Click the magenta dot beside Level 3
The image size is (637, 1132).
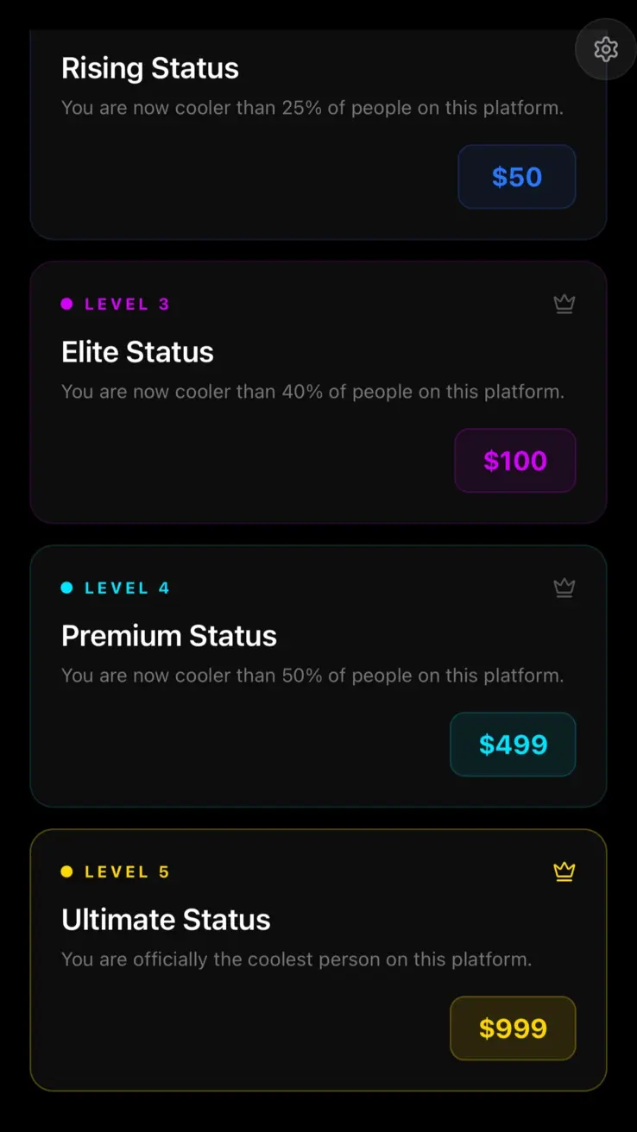point(66,304)
